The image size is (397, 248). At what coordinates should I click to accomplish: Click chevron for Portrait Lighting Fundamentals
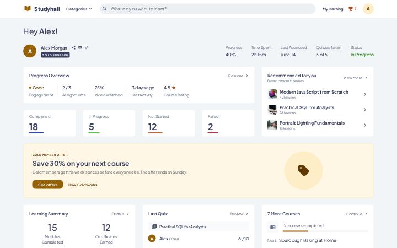click(365, 125)
